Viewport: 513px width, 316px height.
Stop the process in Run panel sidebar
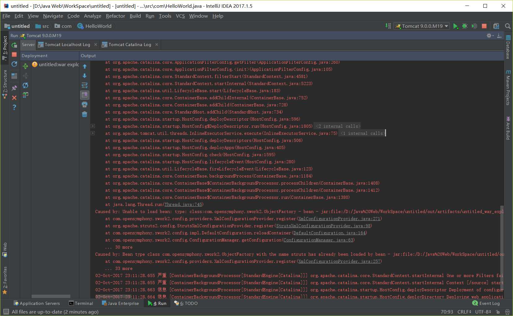(x=14, y=54)
